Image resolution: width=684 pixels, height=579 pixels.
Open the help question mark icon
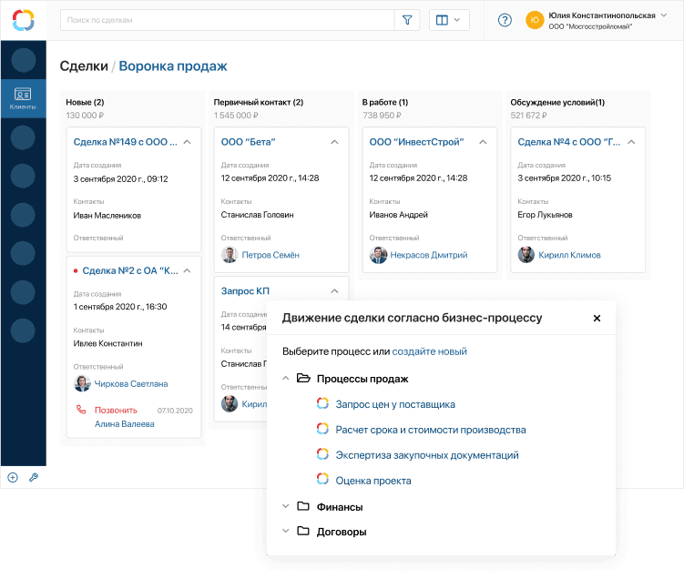click(505, 20)
